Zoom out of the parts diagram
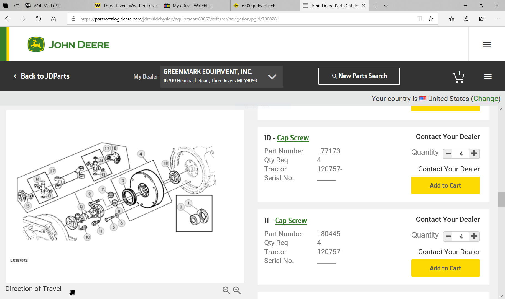Screen dimensions: 505x299 [226, 290]
